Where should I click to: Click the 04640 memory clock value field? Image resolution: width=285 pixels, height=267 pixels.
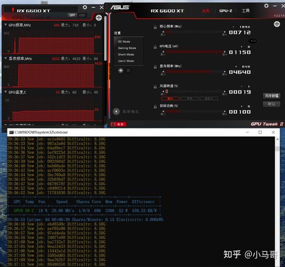(240, 72)
